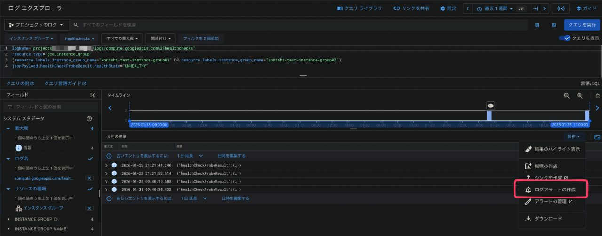Click the help icon beside システム メタデータ

pyautogui.click(x=89, y=119)
